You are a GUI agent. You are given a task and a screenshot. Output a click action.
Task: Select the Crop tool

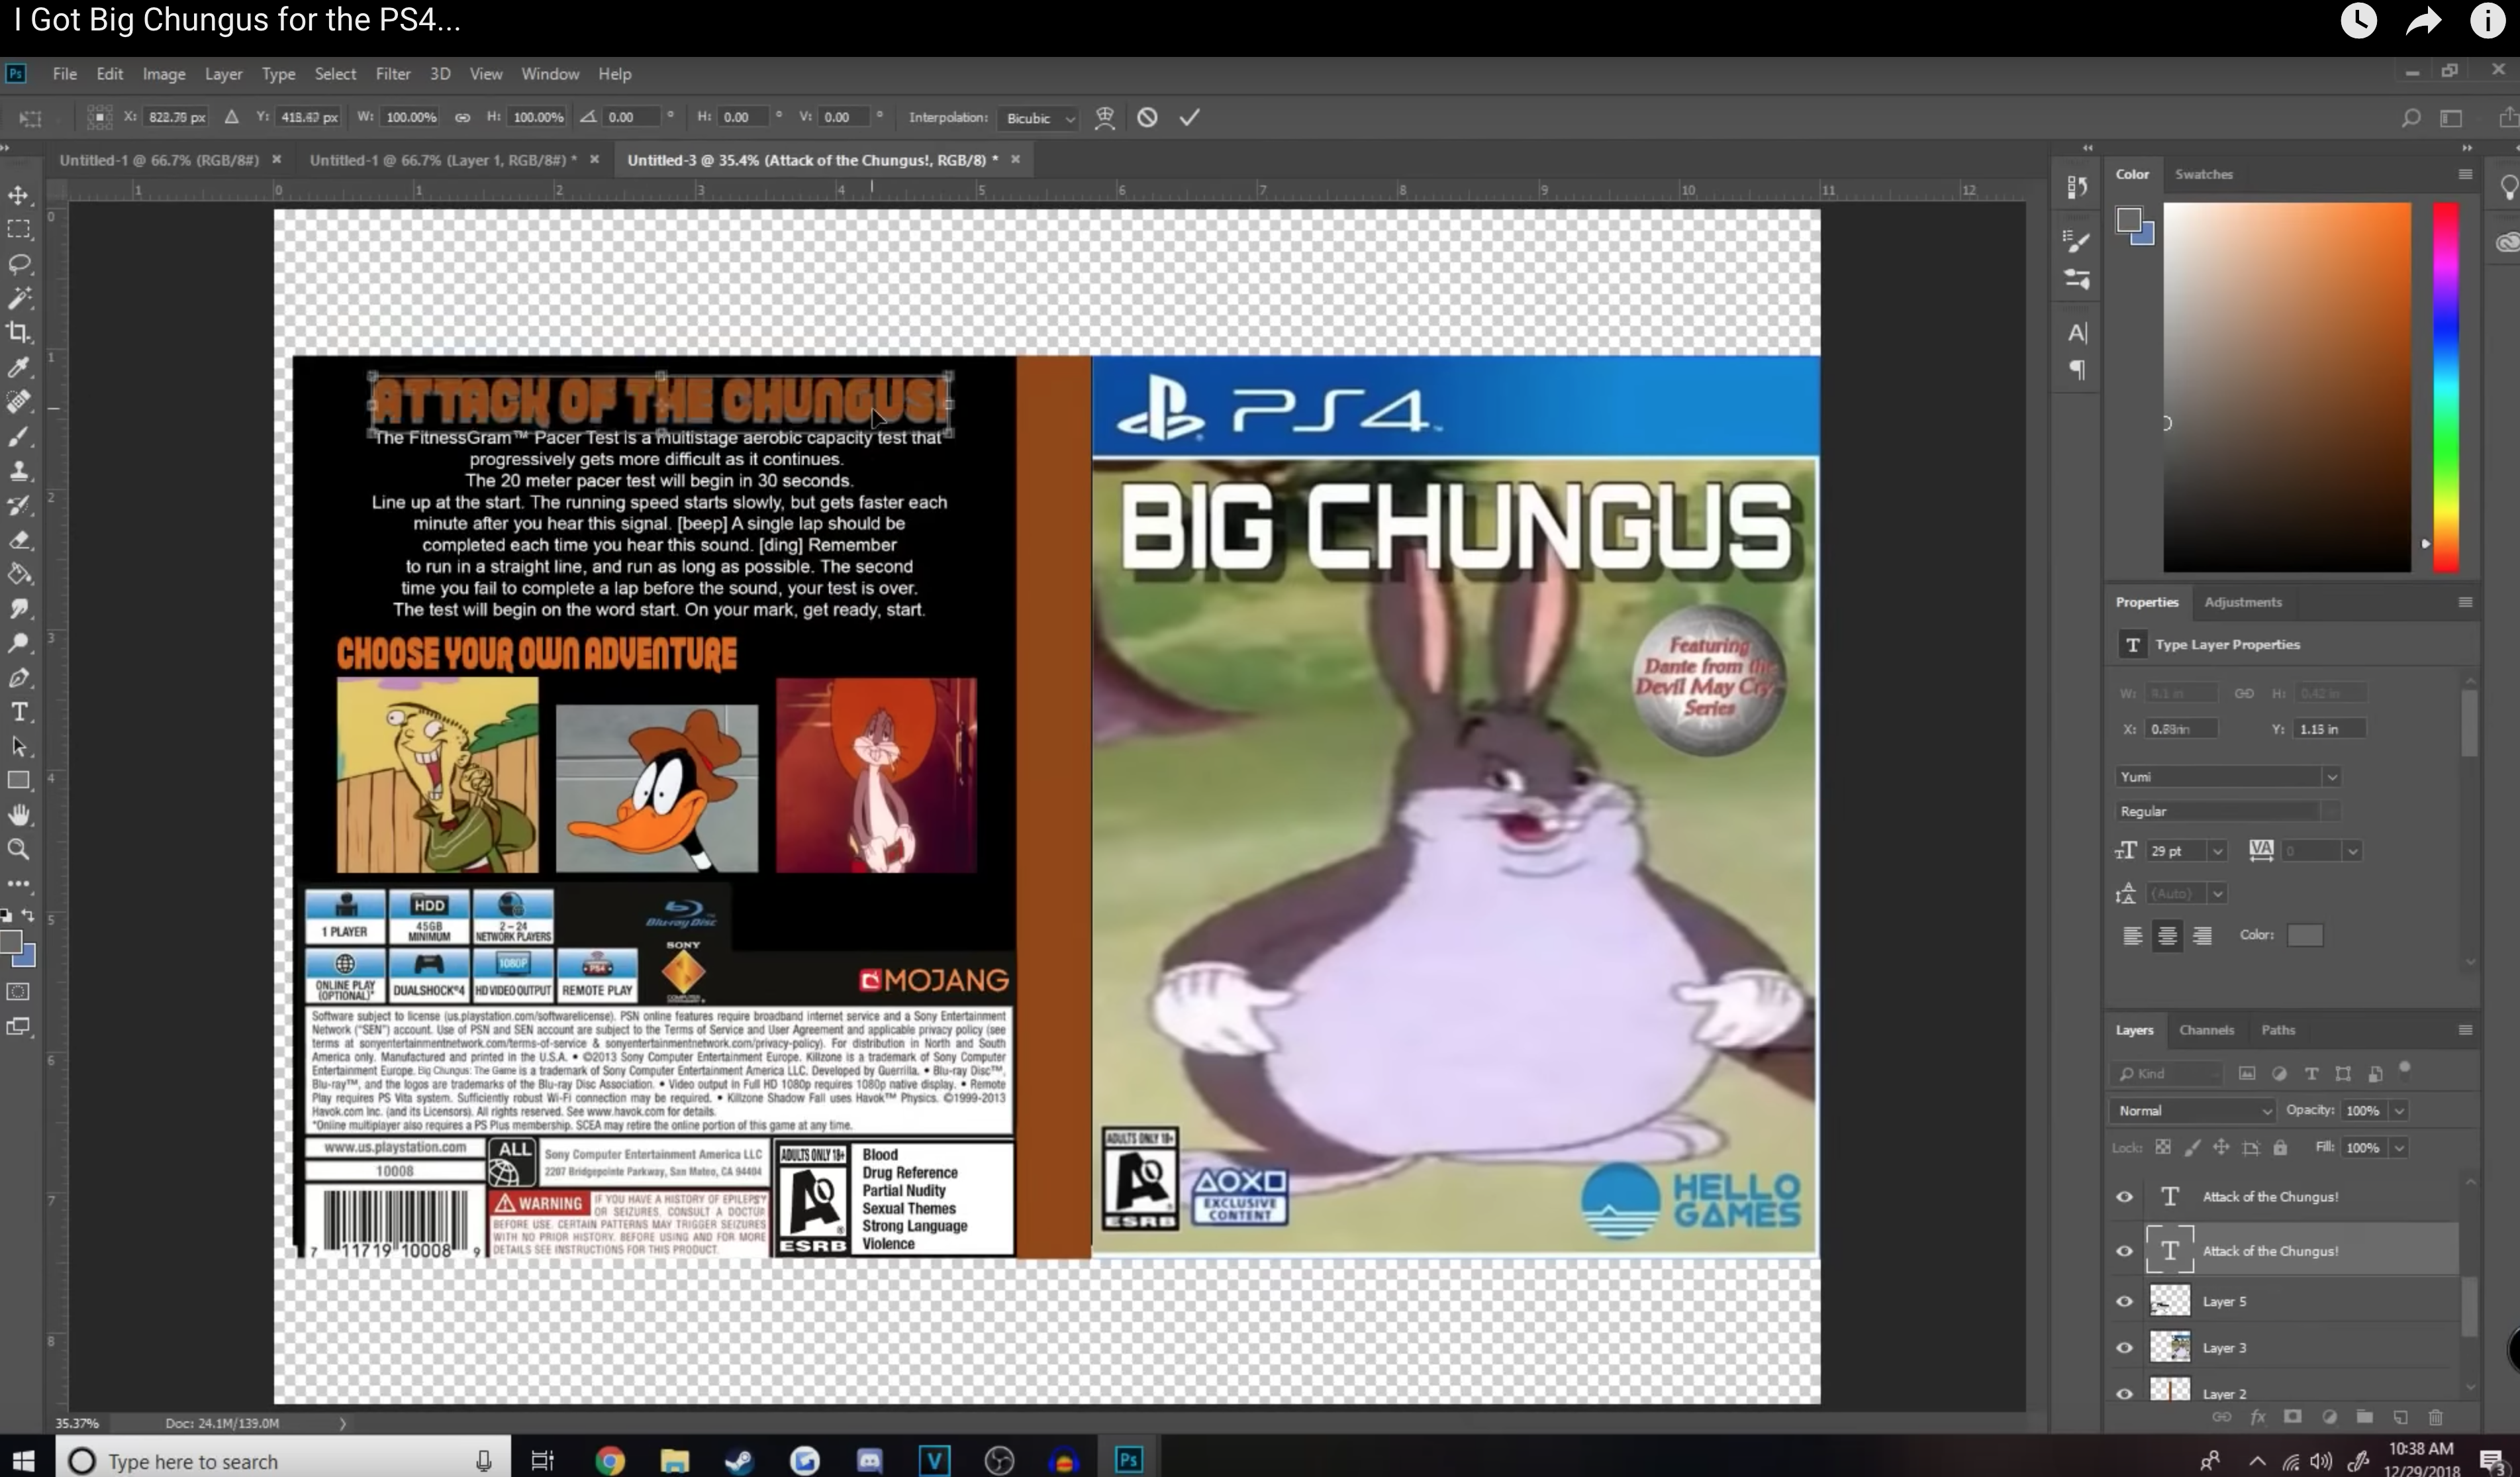(x=19, y=332)
